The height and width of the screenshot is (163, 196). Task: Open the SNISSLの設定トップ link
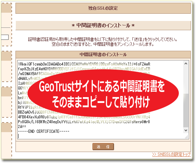[x=171, y=154]
